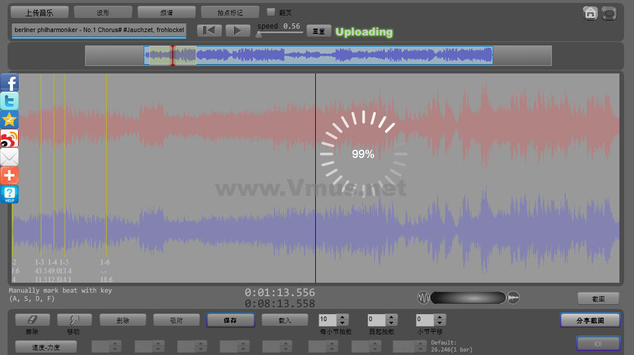The image size is (634, 355).
Task: Switch to the 频谱 spectrum view
Action: (x=167, y=12)
